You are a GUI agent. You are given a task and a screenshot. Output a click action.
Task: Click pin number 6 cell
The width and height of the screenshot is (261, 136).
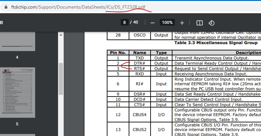(118, 84)
